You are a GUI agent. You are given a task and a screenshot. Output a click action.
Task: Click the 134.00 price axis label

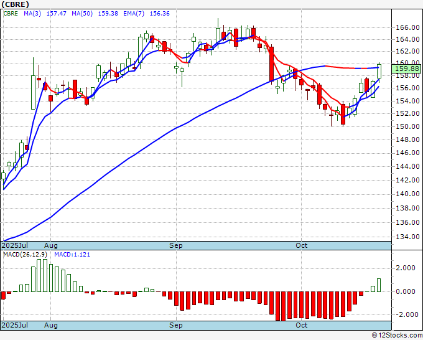[x=407, y=237]
